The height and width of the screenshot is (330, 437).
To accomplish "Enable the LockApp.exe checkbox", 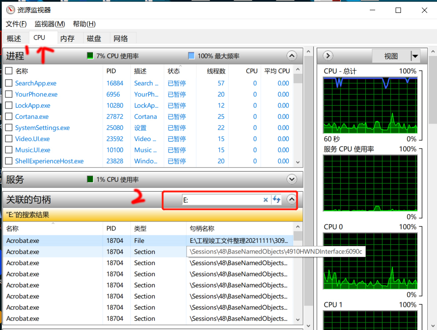I will click(x=9, y=105).
